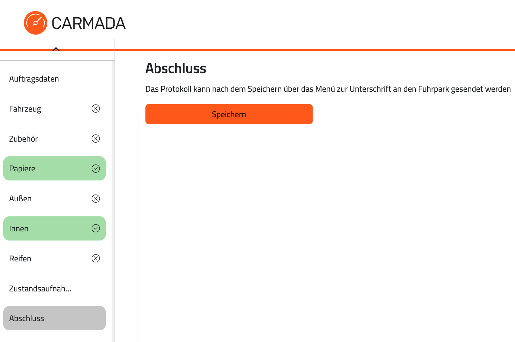Click the checkmark icon beside Innen

(x=96, y=228)
